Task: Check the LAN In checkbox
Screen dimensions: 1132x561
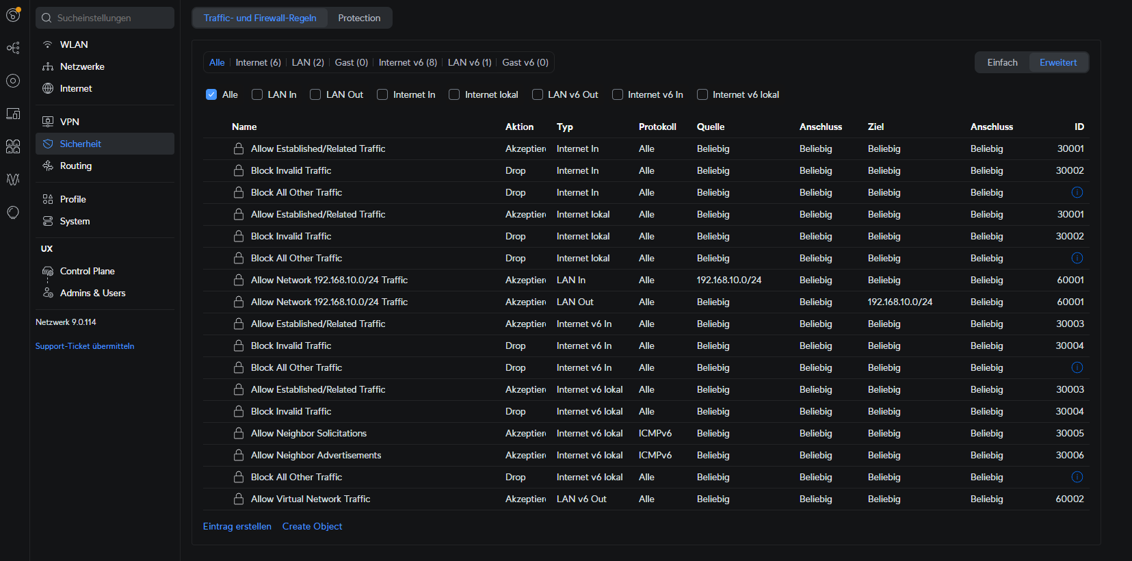Action: pyautogui.click(x=257, y=94)
